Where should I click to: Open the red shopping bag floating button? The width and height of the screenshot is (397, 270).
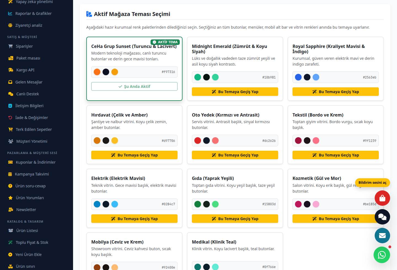point(382,198)
